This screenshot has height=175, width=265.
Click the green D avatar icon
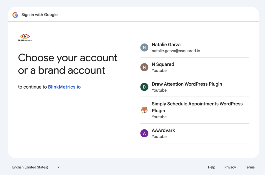(x=144, y=87)
